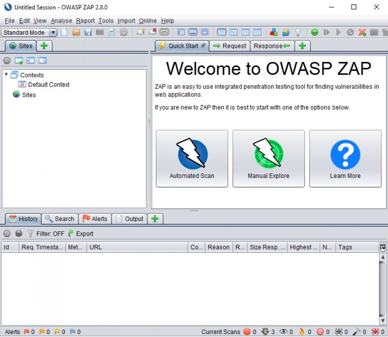Click Export in History toolbar
This screenshot has width=388, height=337.
coord(81,233)
